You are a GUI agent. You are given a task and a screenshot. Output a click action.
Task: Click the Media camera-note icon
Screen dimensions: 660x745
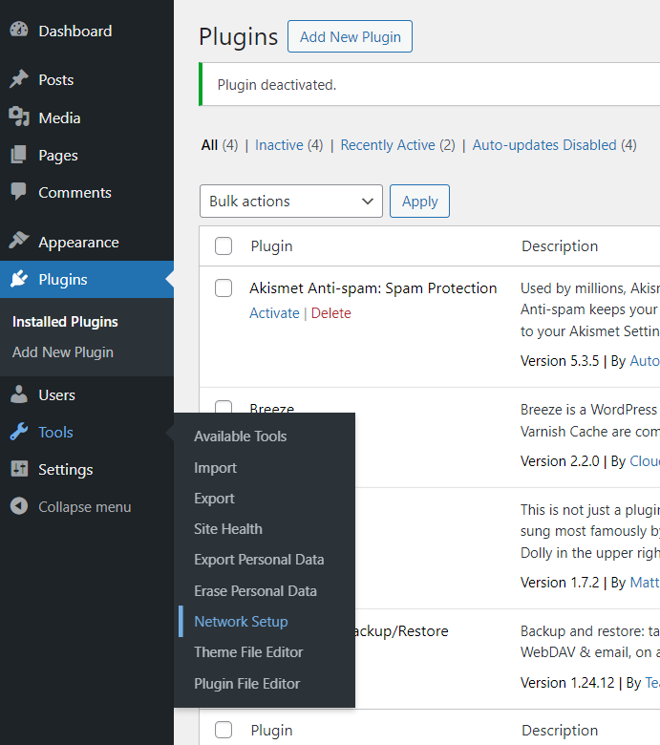[19, 117]
